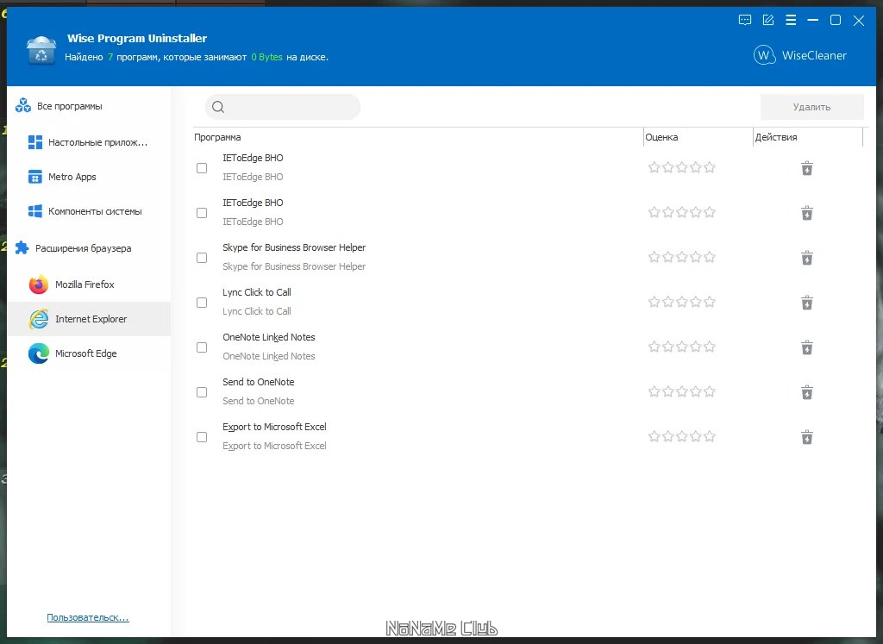Enable the Send to OneNote checkbox
Screen dimensions: 883x644
click(x=202, y=392)
